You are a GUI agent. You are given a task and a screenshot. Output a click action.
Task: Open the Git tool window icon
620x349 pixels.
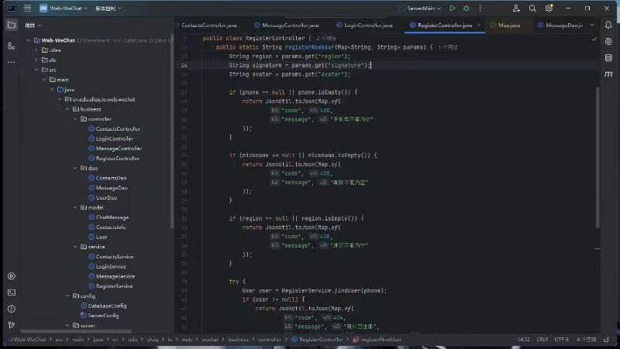(x=11, y=326)
